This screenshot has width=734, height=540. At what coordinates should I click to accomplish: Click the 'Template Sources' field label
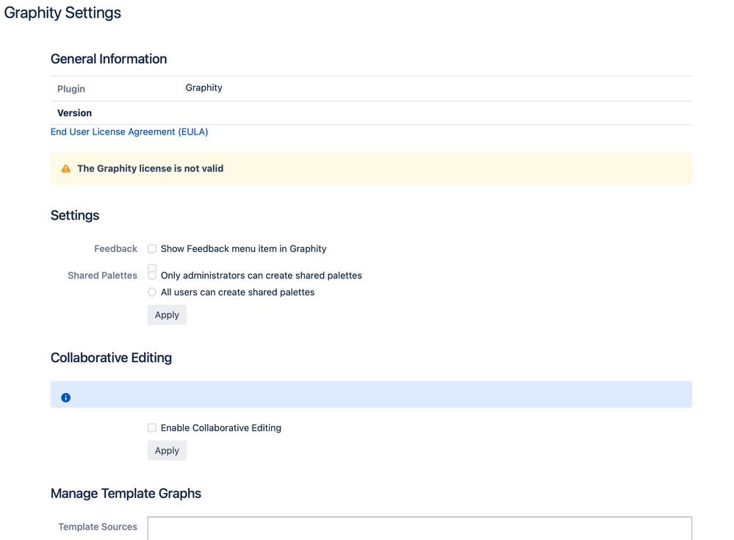pos(98,527)
